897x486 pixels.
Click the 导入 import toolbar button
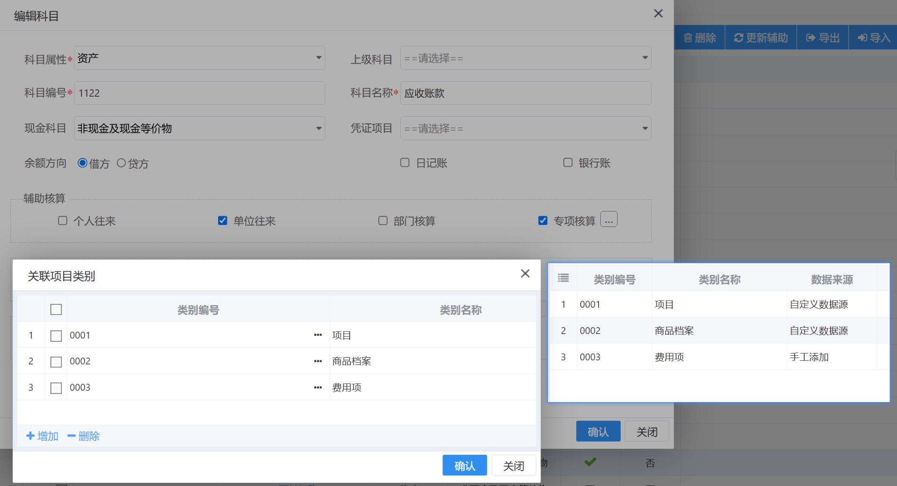[x=873, y=38]
